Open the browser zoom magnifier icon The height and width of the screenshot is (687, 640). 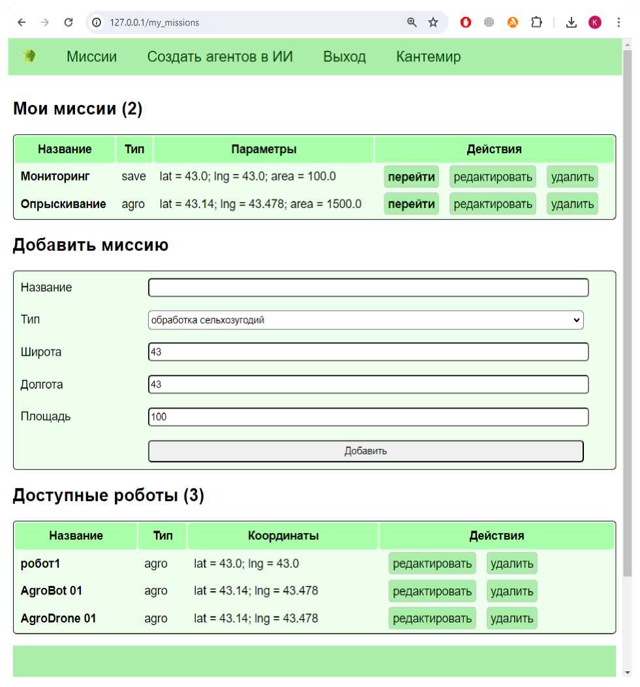pos(412,22)
